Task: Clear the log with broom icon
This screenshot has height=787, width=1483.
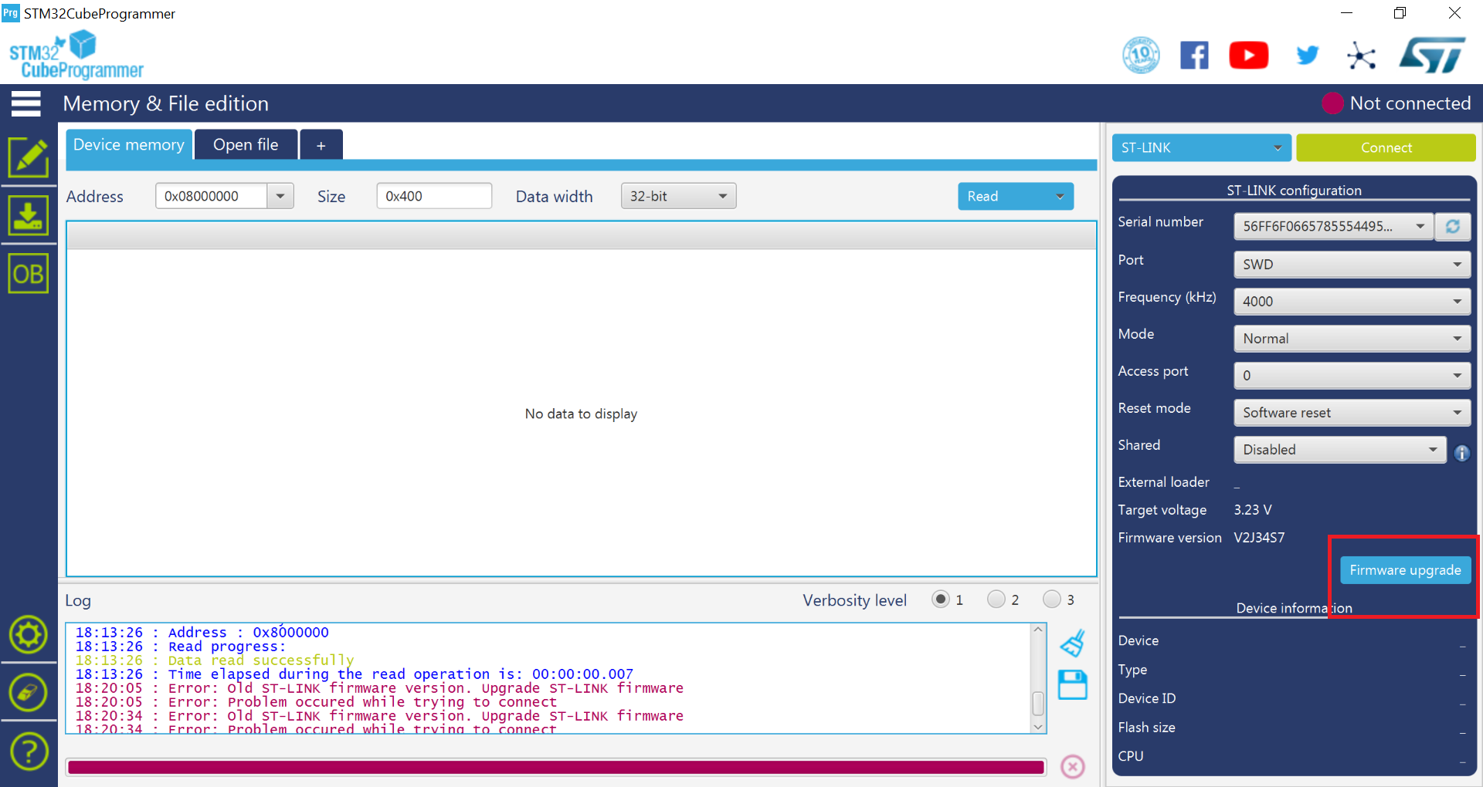Action: pyautogui.click(x=1072, y=643)
